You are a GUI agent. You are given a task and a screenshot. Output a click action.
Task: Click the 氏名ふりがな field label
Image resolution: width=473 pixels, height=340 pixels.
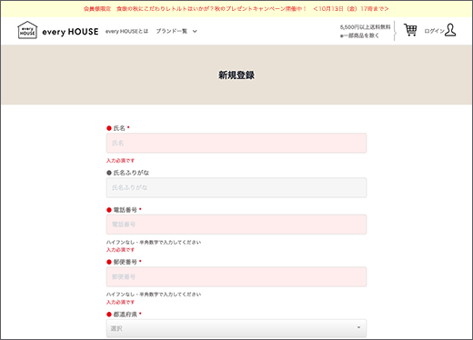pyautogui.click(x=131, y=173)
